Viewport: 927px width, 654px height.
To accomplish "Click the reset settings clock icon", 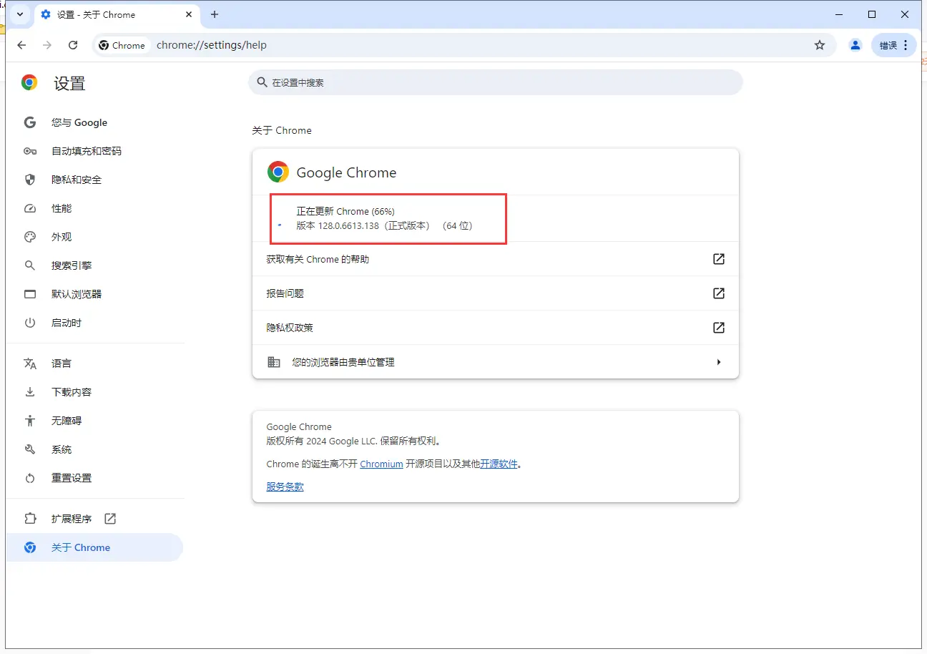I will pyautogui.click(x=30, y=478).
